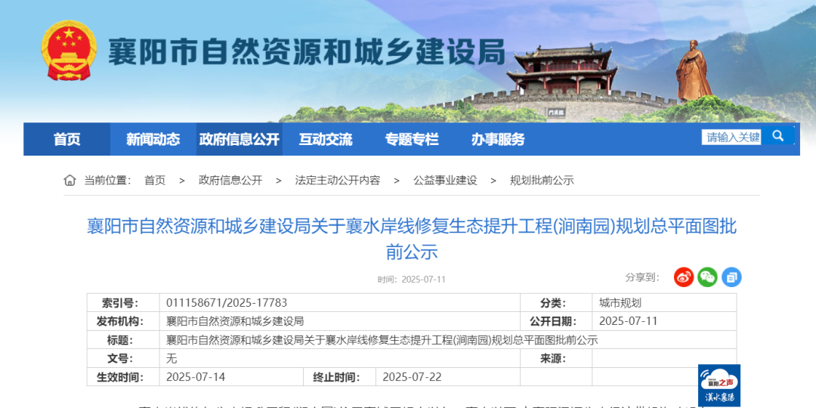Click the 分享到 label

pyautogui.click(x=642, y=277)
